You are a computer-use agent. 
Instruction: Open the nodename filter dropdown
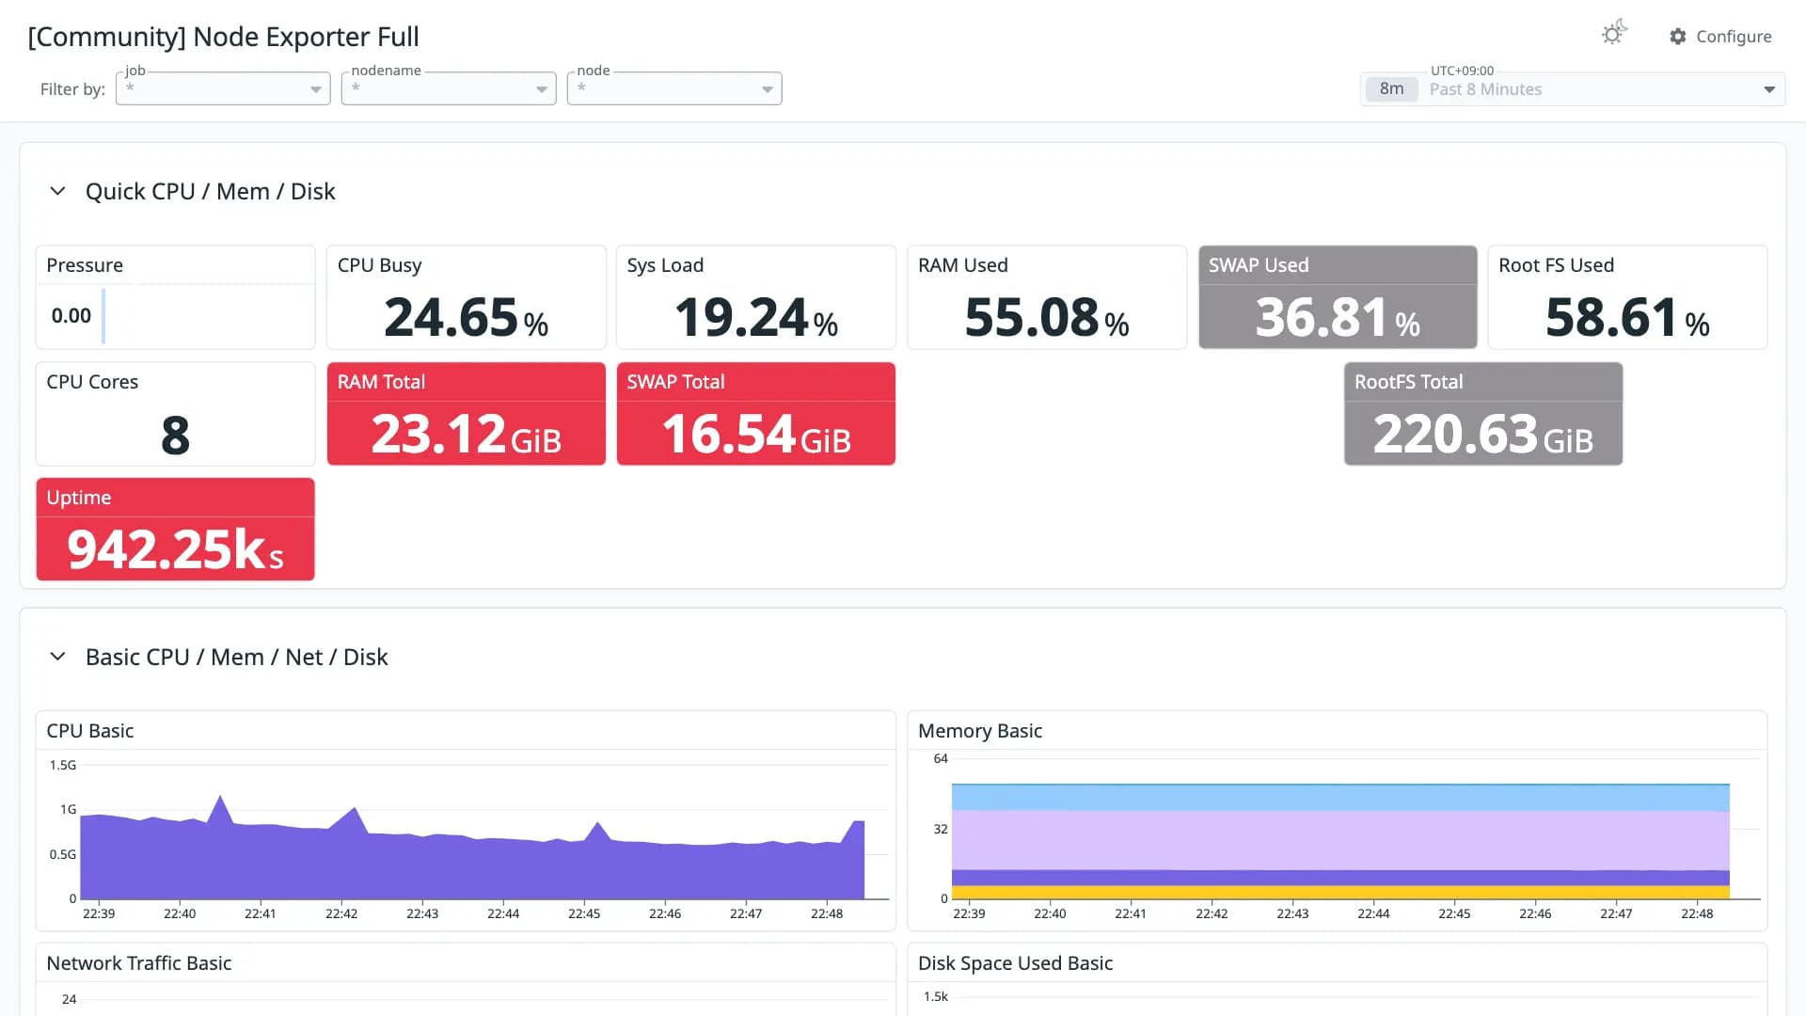click(x=449, y=88)
